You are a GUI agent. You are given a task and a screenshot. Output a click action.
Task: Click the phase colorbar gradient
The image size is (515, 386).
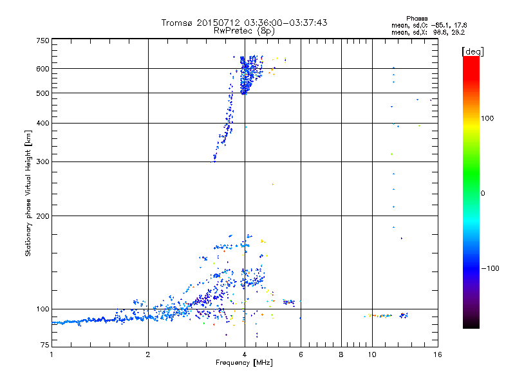click(x=471, y=192)
